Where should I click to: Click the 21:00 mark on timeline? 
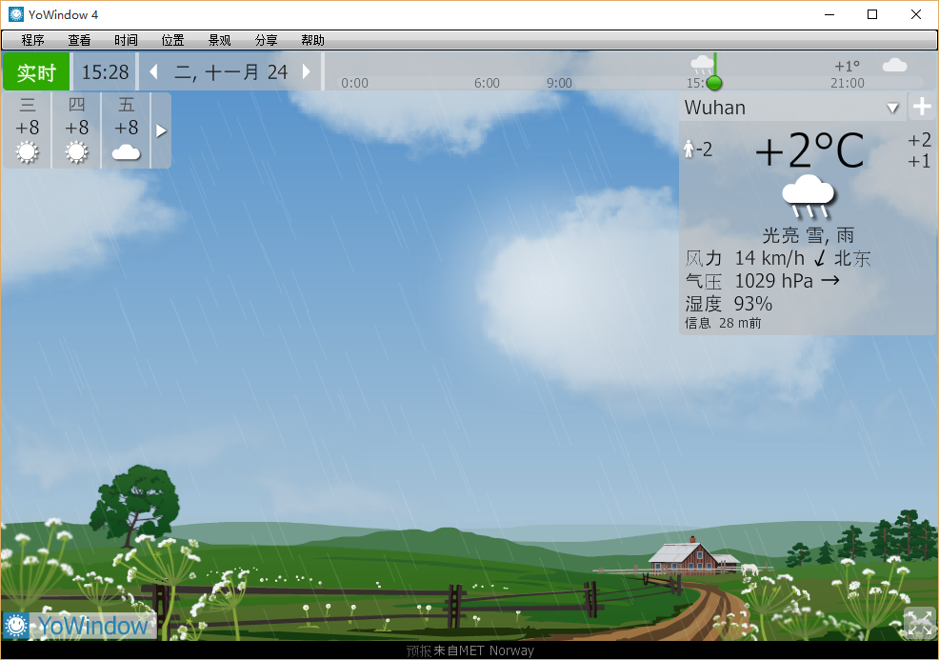[847, 83]
